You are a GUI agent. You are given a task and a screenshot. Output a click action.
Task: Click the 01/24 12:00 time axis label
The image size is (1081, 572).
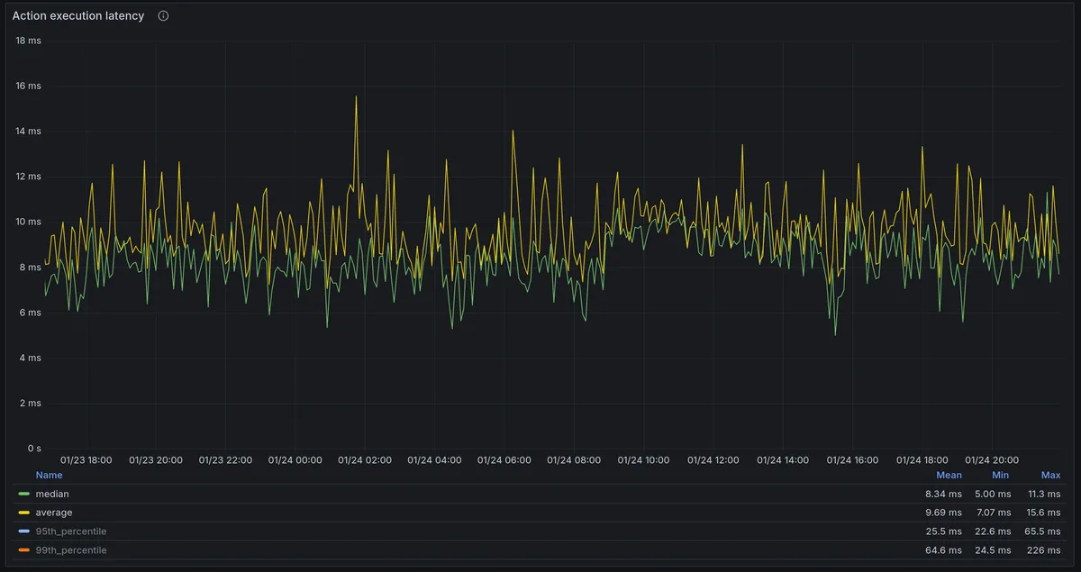click(x=713, y=459)
